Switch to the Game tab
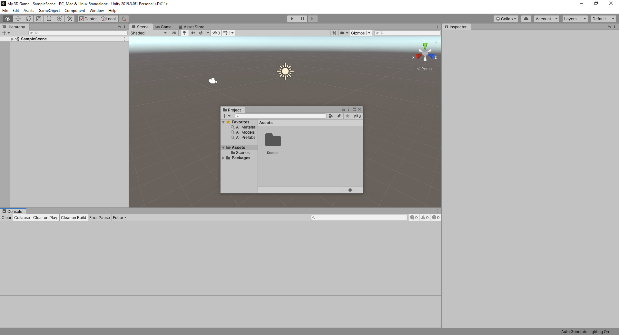Screen dimensions: 619x335 164,27
